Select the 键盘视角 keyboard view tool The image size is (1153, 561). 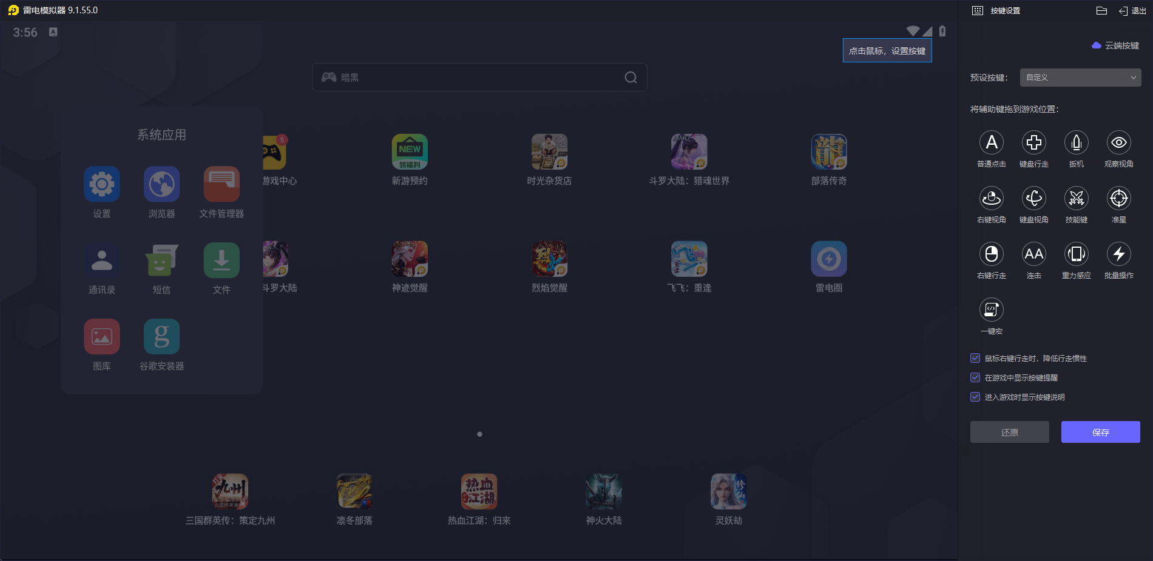point(1034,199)
